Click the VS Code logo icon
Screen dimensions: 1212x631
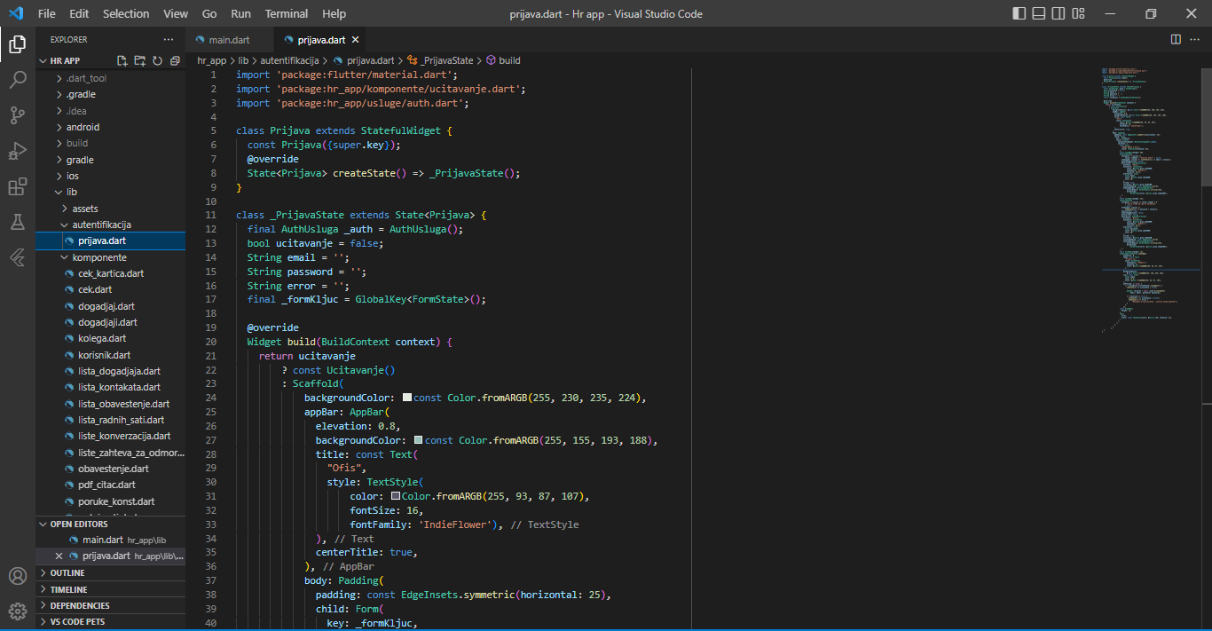click(x=15, y=13)
